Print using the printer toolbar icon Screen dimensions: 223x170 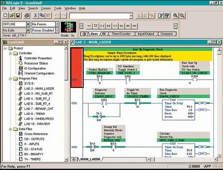tap(27, 16)
